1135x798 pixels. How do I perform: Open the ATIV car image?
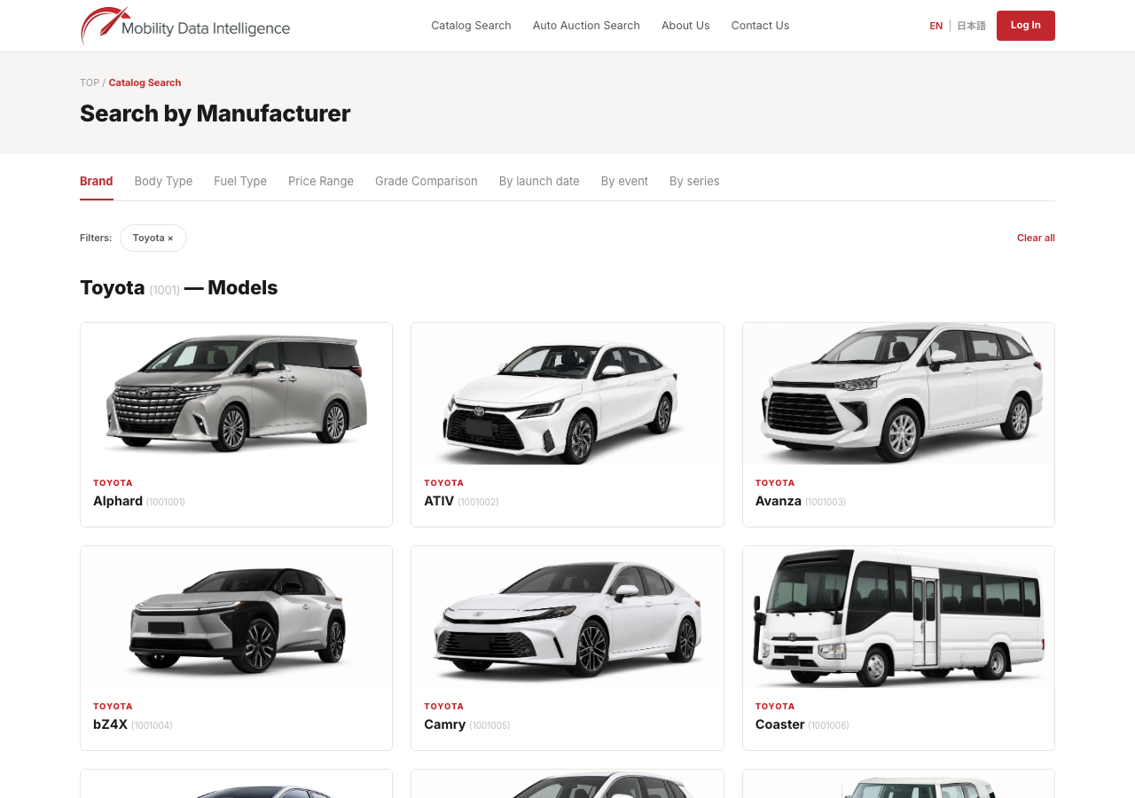(x=567, y=394)
